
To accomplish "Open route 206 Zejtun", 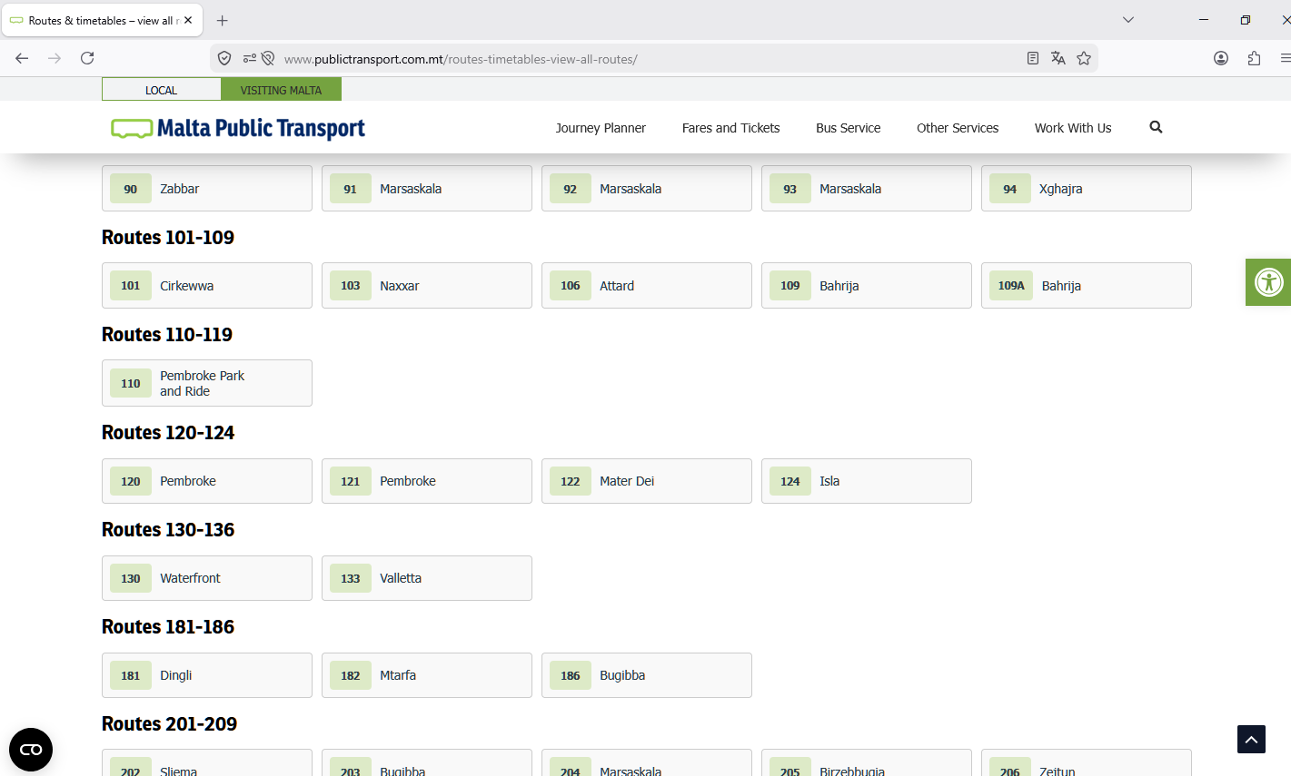I will pyautogui.click(x=1087, y=764).
